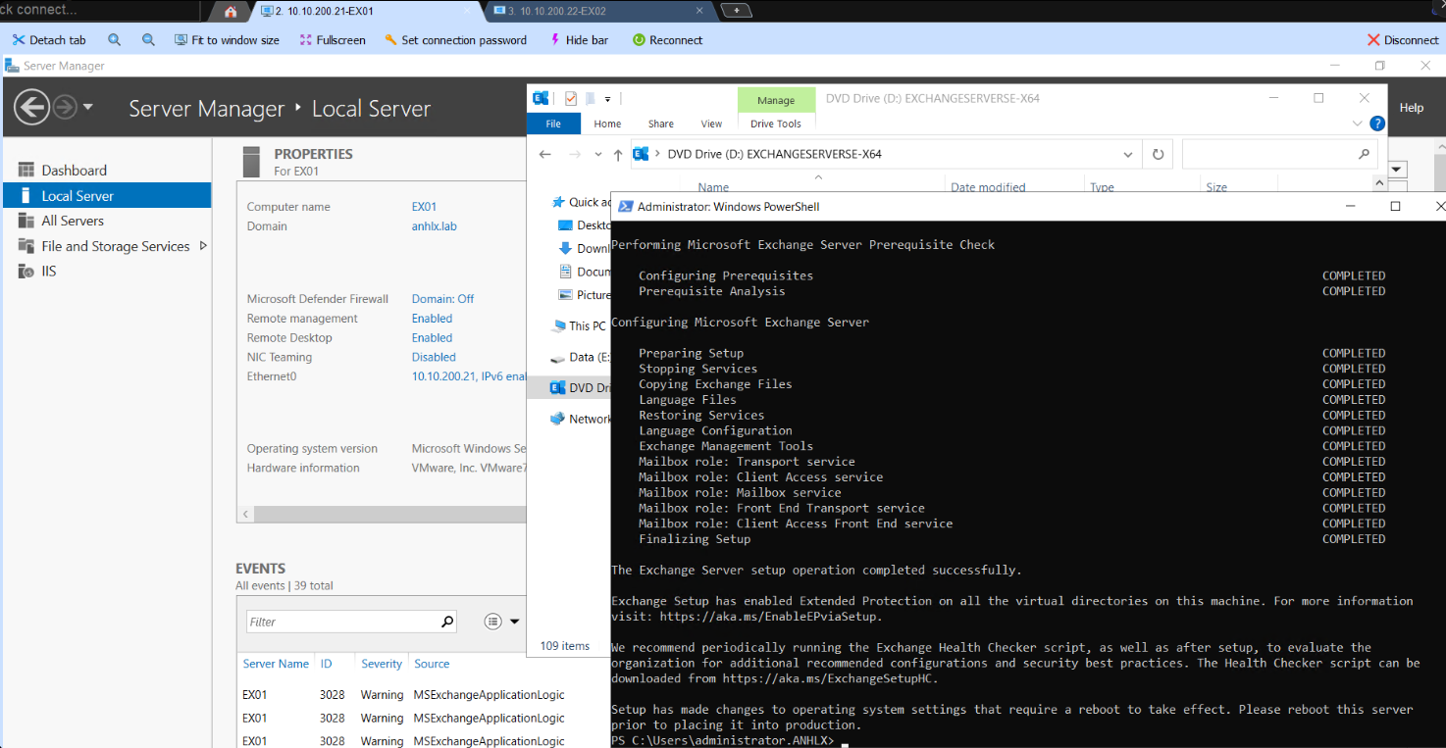The height and width of the screenshot is (748, 1446).
Task: Hide the connection bar
Action: point(579,40)
